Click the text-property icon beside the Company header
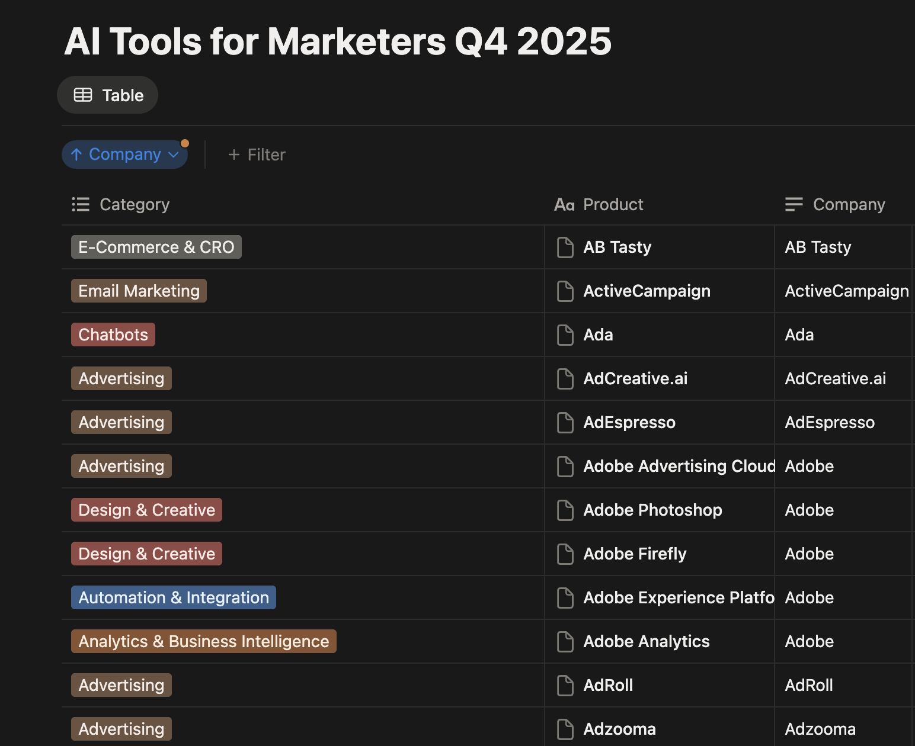 pyautogui.click(x=794, y=204)
